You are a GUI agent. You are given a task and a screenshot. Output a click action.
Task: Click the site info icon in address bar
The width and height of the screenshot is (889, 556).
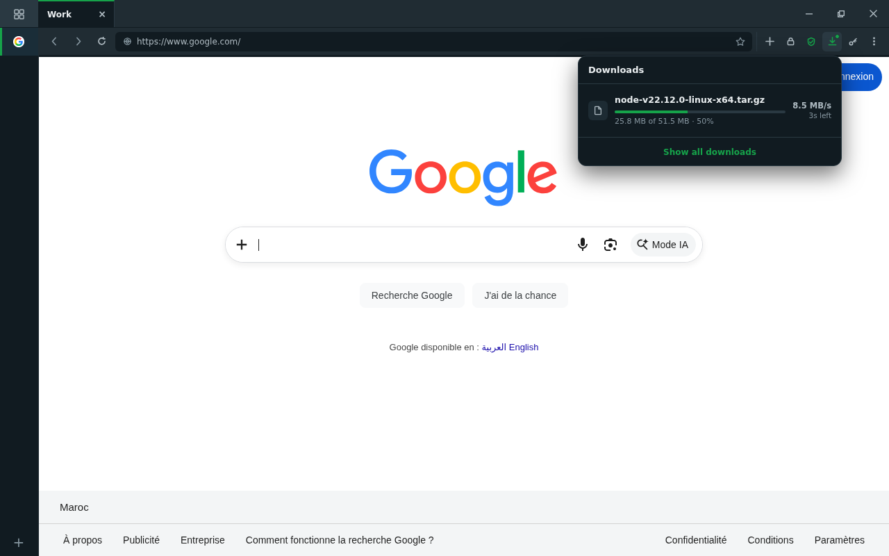click(127, 42)
